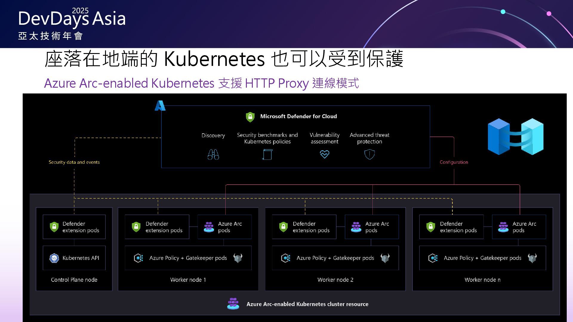This screenshot has height=322, width=573.
Task: Click the Discovery label
Action: pyautogui.click(x=213, y=135)
